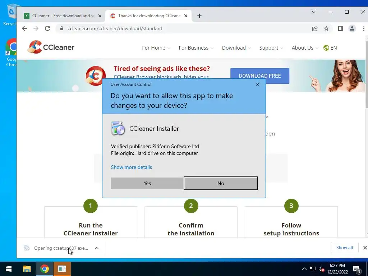Select the Thanks for downloading CCleaner tab
The image size is (368, 276).
pos(149,16)
